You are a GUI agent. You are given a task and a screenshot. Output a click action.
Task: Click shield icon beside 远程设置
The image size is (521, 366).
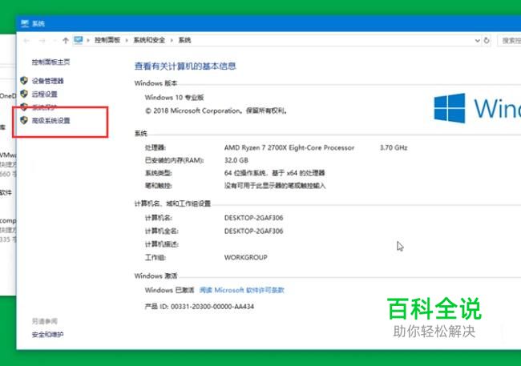[24, 94]
